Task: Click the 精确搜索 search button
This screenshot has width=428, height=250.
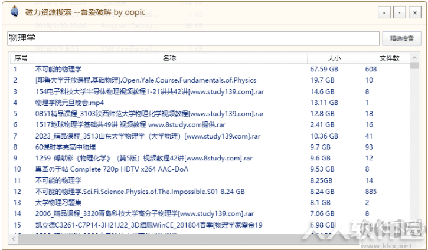Action: point(401,38)
